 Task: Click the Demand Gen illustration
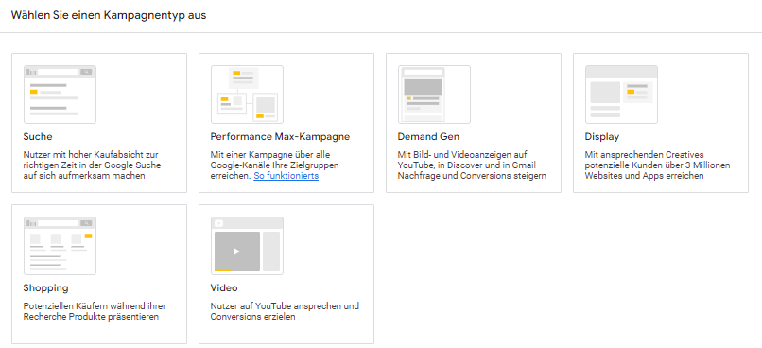click(x=434, y=95)
